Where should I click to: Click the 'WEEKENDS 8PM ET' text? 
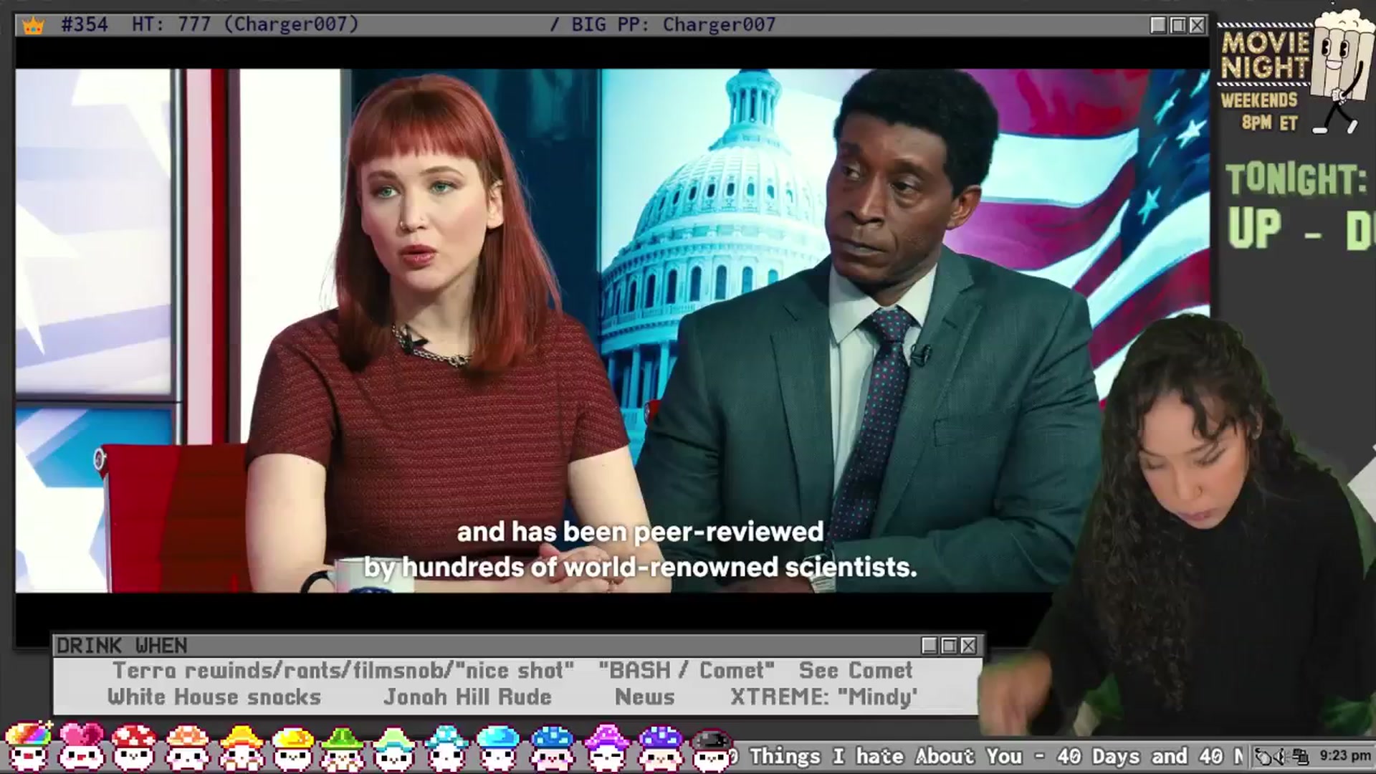click(x=1260, y=111)
